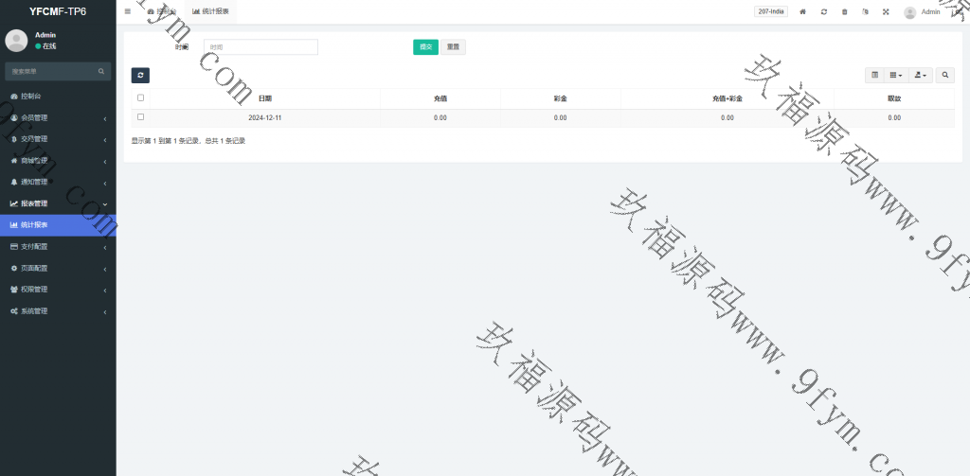This screenshot has width=970, height=476.
Task: Click the green 提交 button
Action: [x=425, y=46]
